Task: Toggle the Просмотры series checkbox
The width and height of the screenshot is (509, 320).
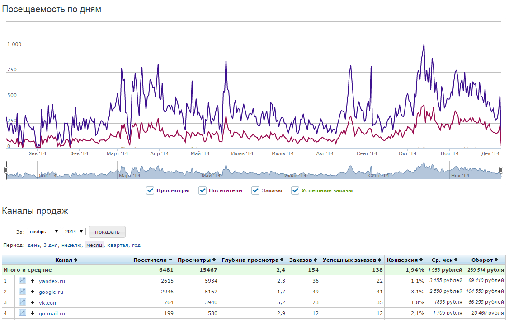Action: click(151, 190)
